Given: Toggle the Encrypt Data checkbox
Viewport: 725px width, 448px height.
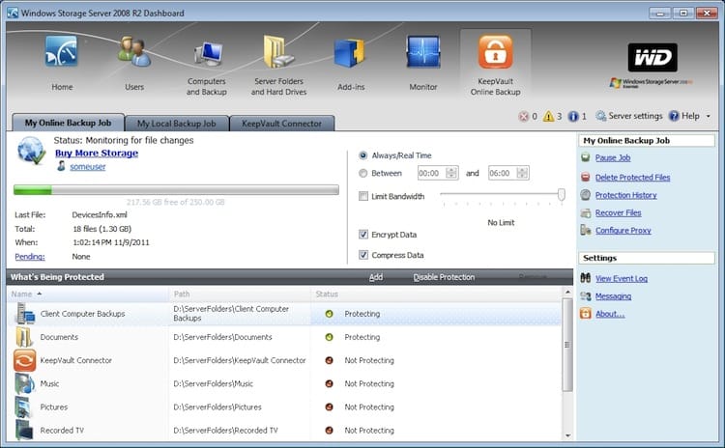Looking at the screenshot, I should [x=363, y=235].
